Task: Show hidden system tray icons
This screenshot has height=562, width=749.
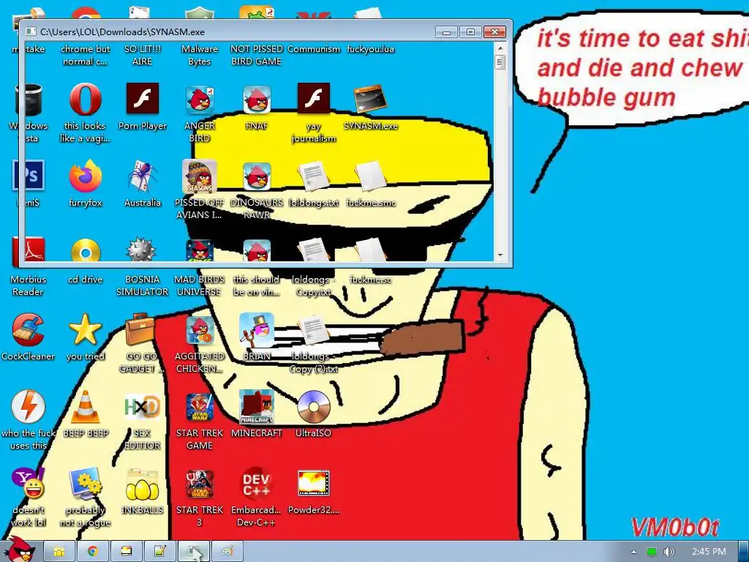Action: coord(633,552)
